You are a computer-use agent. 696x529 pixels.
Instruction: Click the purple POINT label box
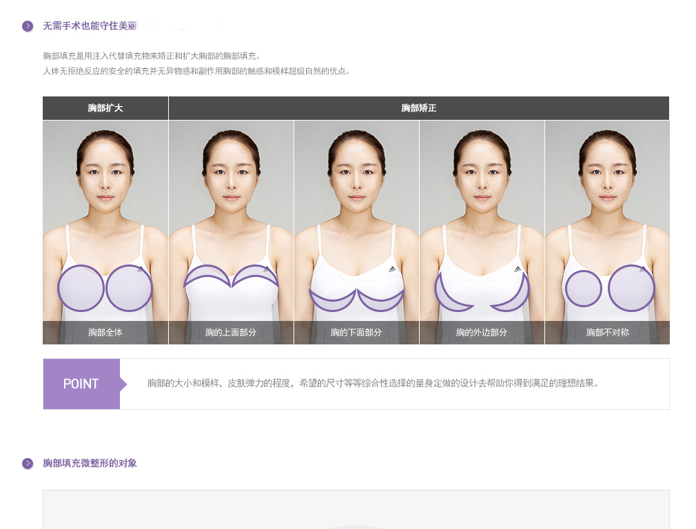(x=82, y=384)
